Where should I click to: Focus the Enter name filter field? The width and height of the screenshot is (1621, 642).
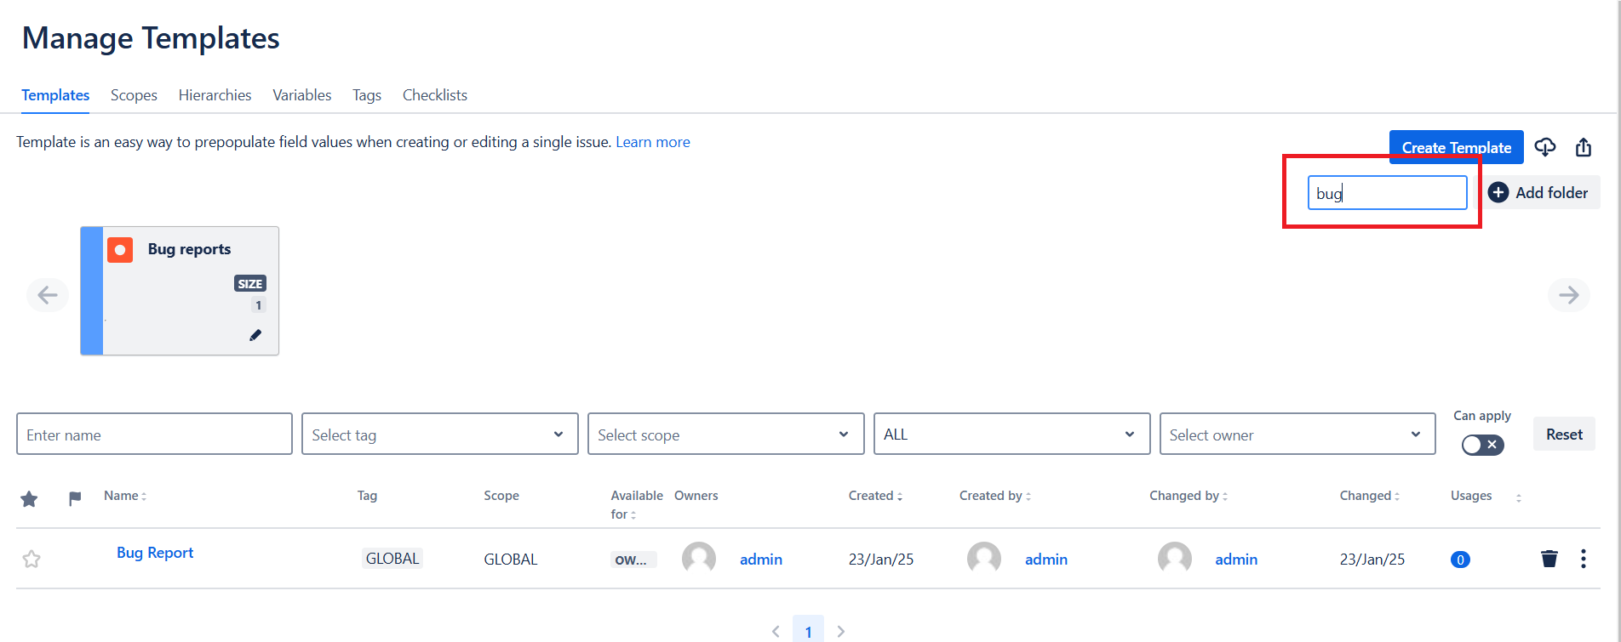pyautogui.click(x=154, y=435)
